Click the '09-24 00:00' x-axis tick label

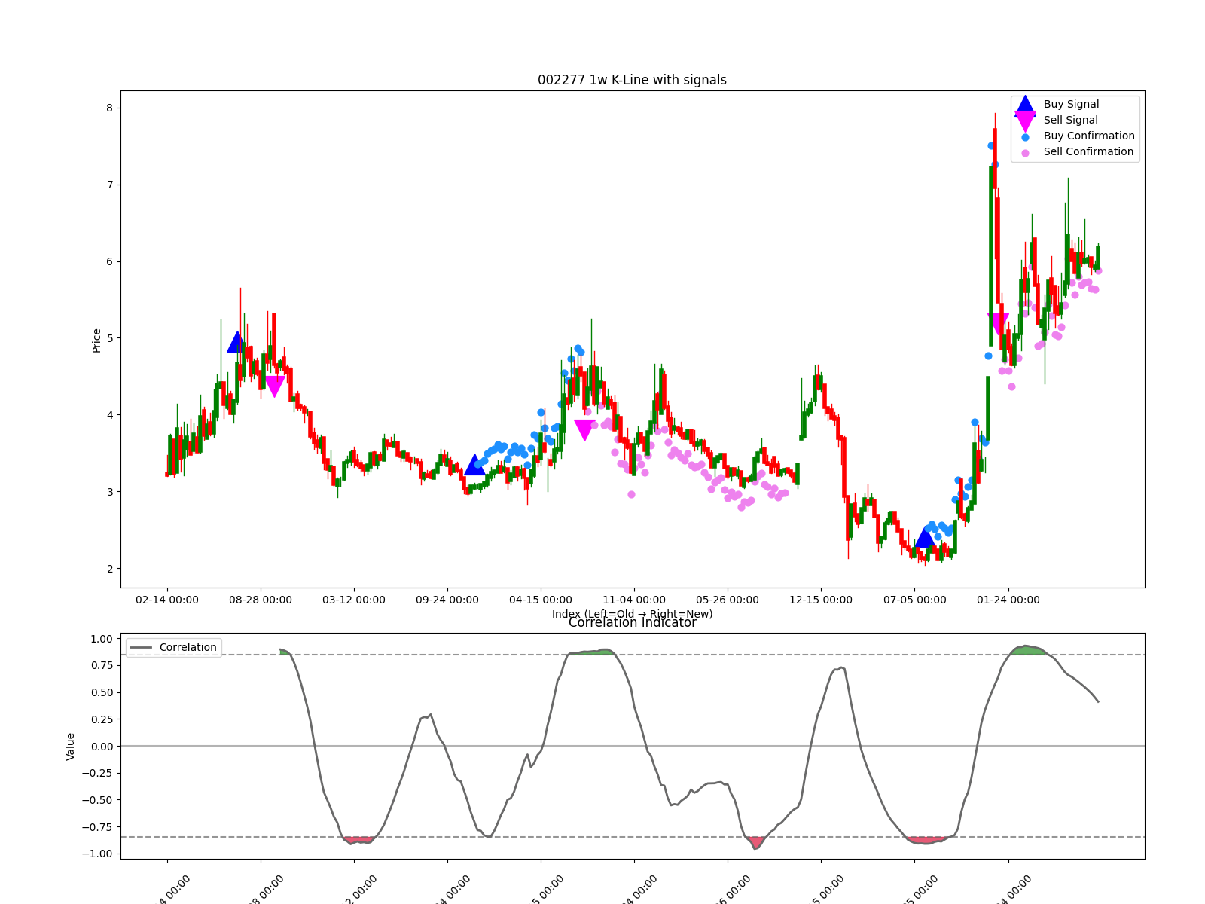point(447,600)
